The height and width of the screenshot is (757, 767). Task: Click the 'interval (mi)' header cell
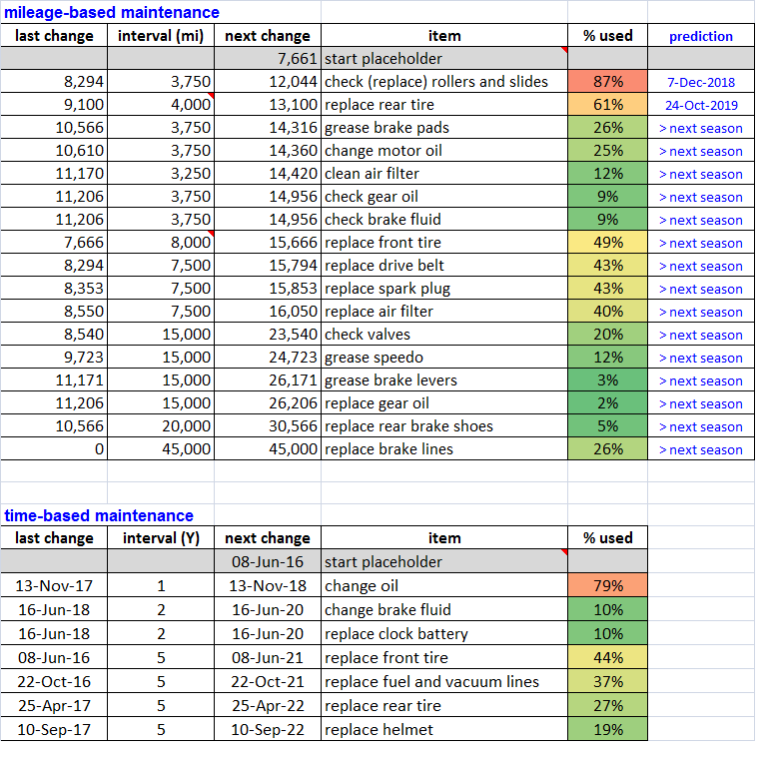[161, 36]
